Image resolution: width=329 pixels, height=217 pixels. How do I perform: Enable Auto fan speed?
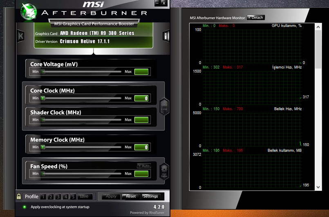tap(144, 166)
